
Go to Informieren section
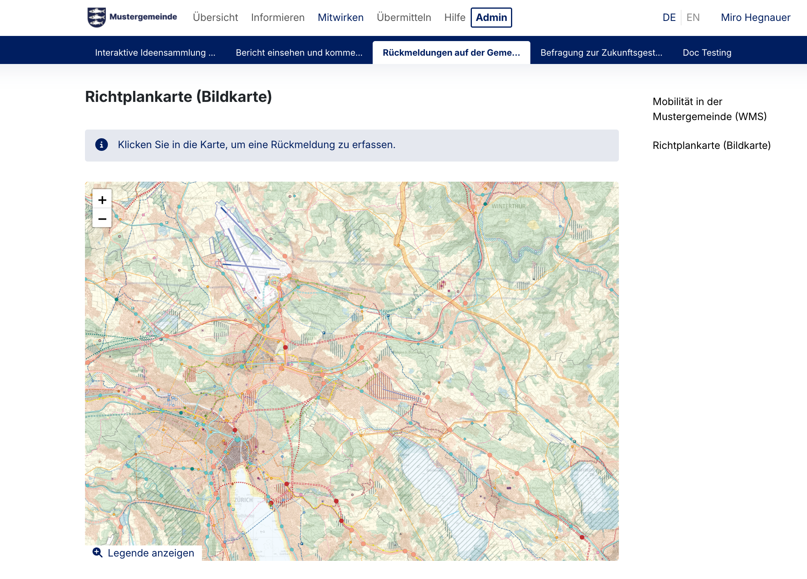pos(278,17)
